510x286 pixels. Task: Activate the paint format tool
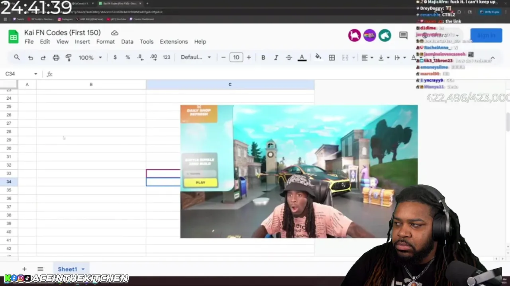[69, 58]
